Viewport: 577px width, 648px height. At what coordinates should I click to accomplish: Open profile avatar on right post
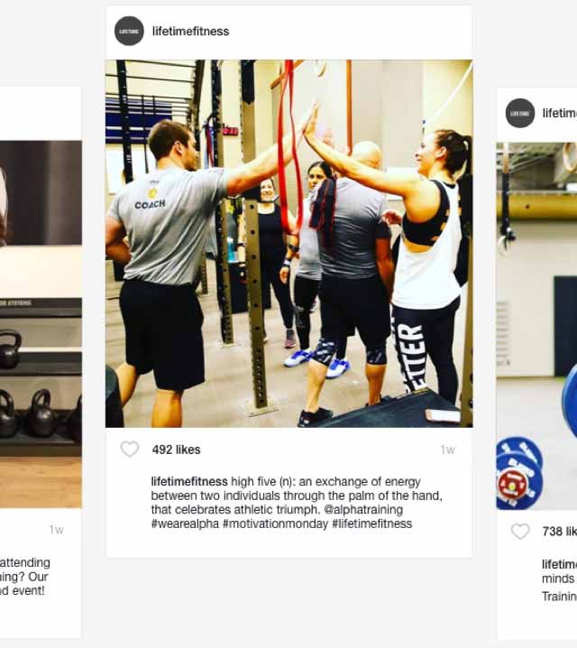click(x=520, y=113)
